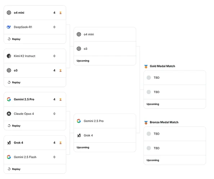Click the DeepSeek whale logo icon
Image resolution: width=214 pixels, height=179 pixels.
point(9,27)
